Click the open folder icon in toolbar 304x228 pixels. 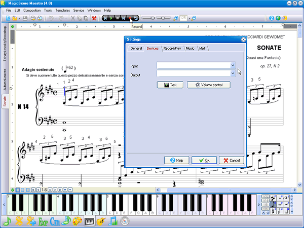click(14, 18)
